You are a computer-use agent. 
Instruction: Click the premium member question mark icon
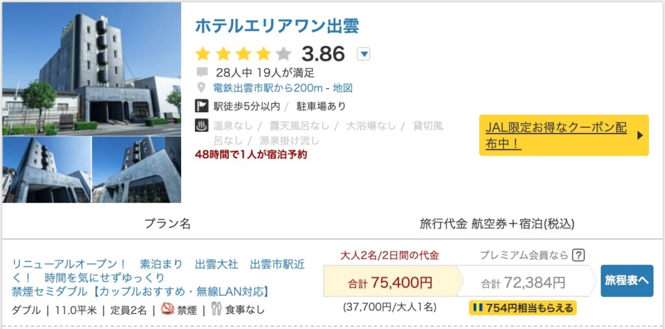point(578,255)
